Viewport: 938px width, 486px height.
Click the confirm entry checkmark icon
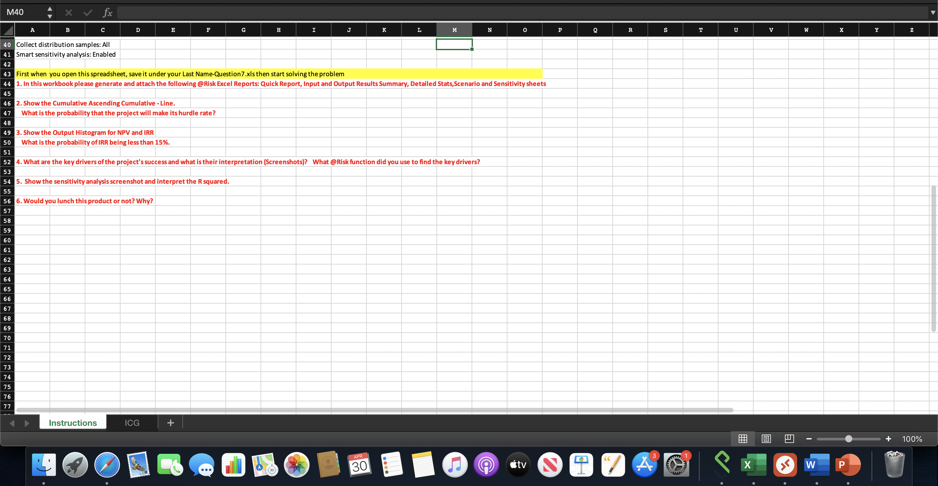[x=88, y=13]
